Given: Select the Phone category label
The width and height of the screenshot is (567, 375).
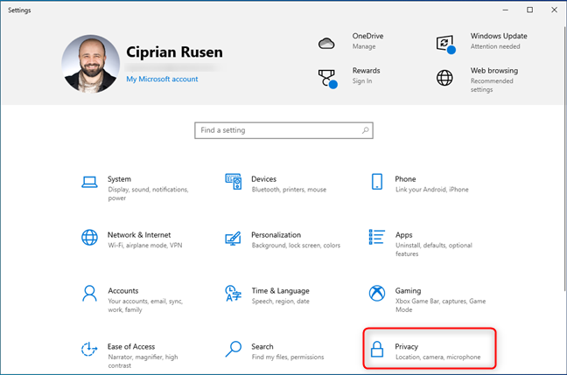Looking at the screenshot, I should pos(405,179).
